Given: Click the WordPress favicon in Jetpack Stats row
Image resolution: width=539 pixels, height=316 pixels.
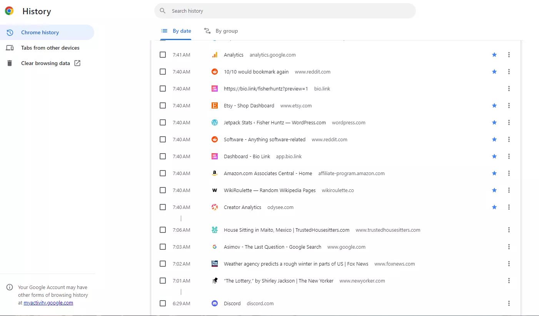Looking at the screenshot, I should point(215,122).
